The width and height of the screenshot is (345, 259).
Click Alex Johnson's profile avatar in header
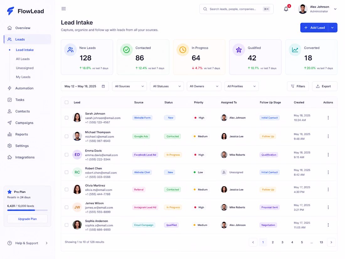click(303, 9)
